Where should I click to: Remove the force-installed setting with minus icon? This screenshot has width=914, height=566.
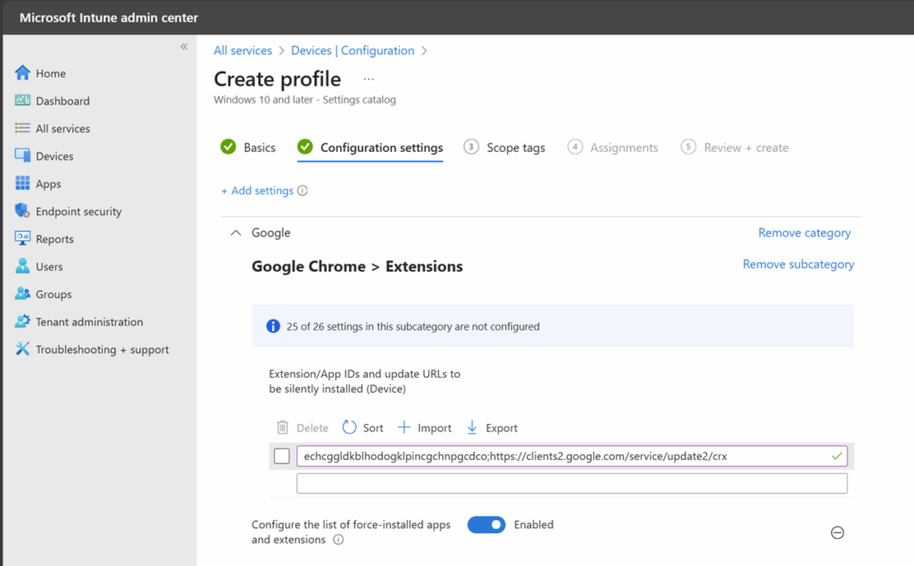837,532
